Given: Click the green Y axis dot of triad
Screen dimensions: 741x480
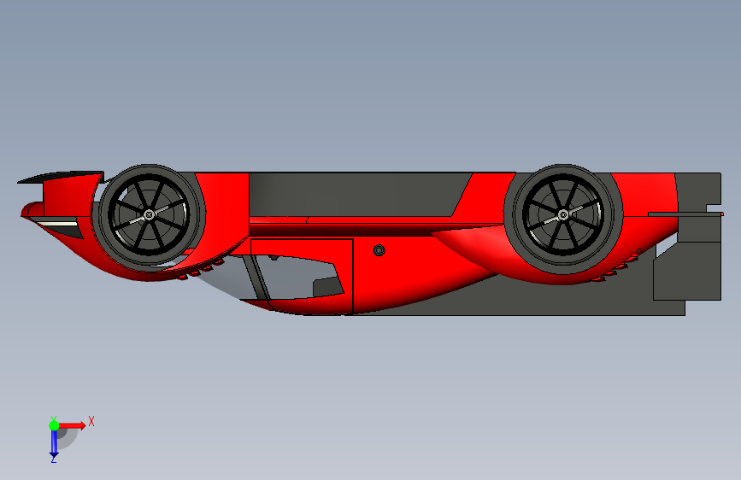Looking at the screenshot, I should tap(54, 425).
